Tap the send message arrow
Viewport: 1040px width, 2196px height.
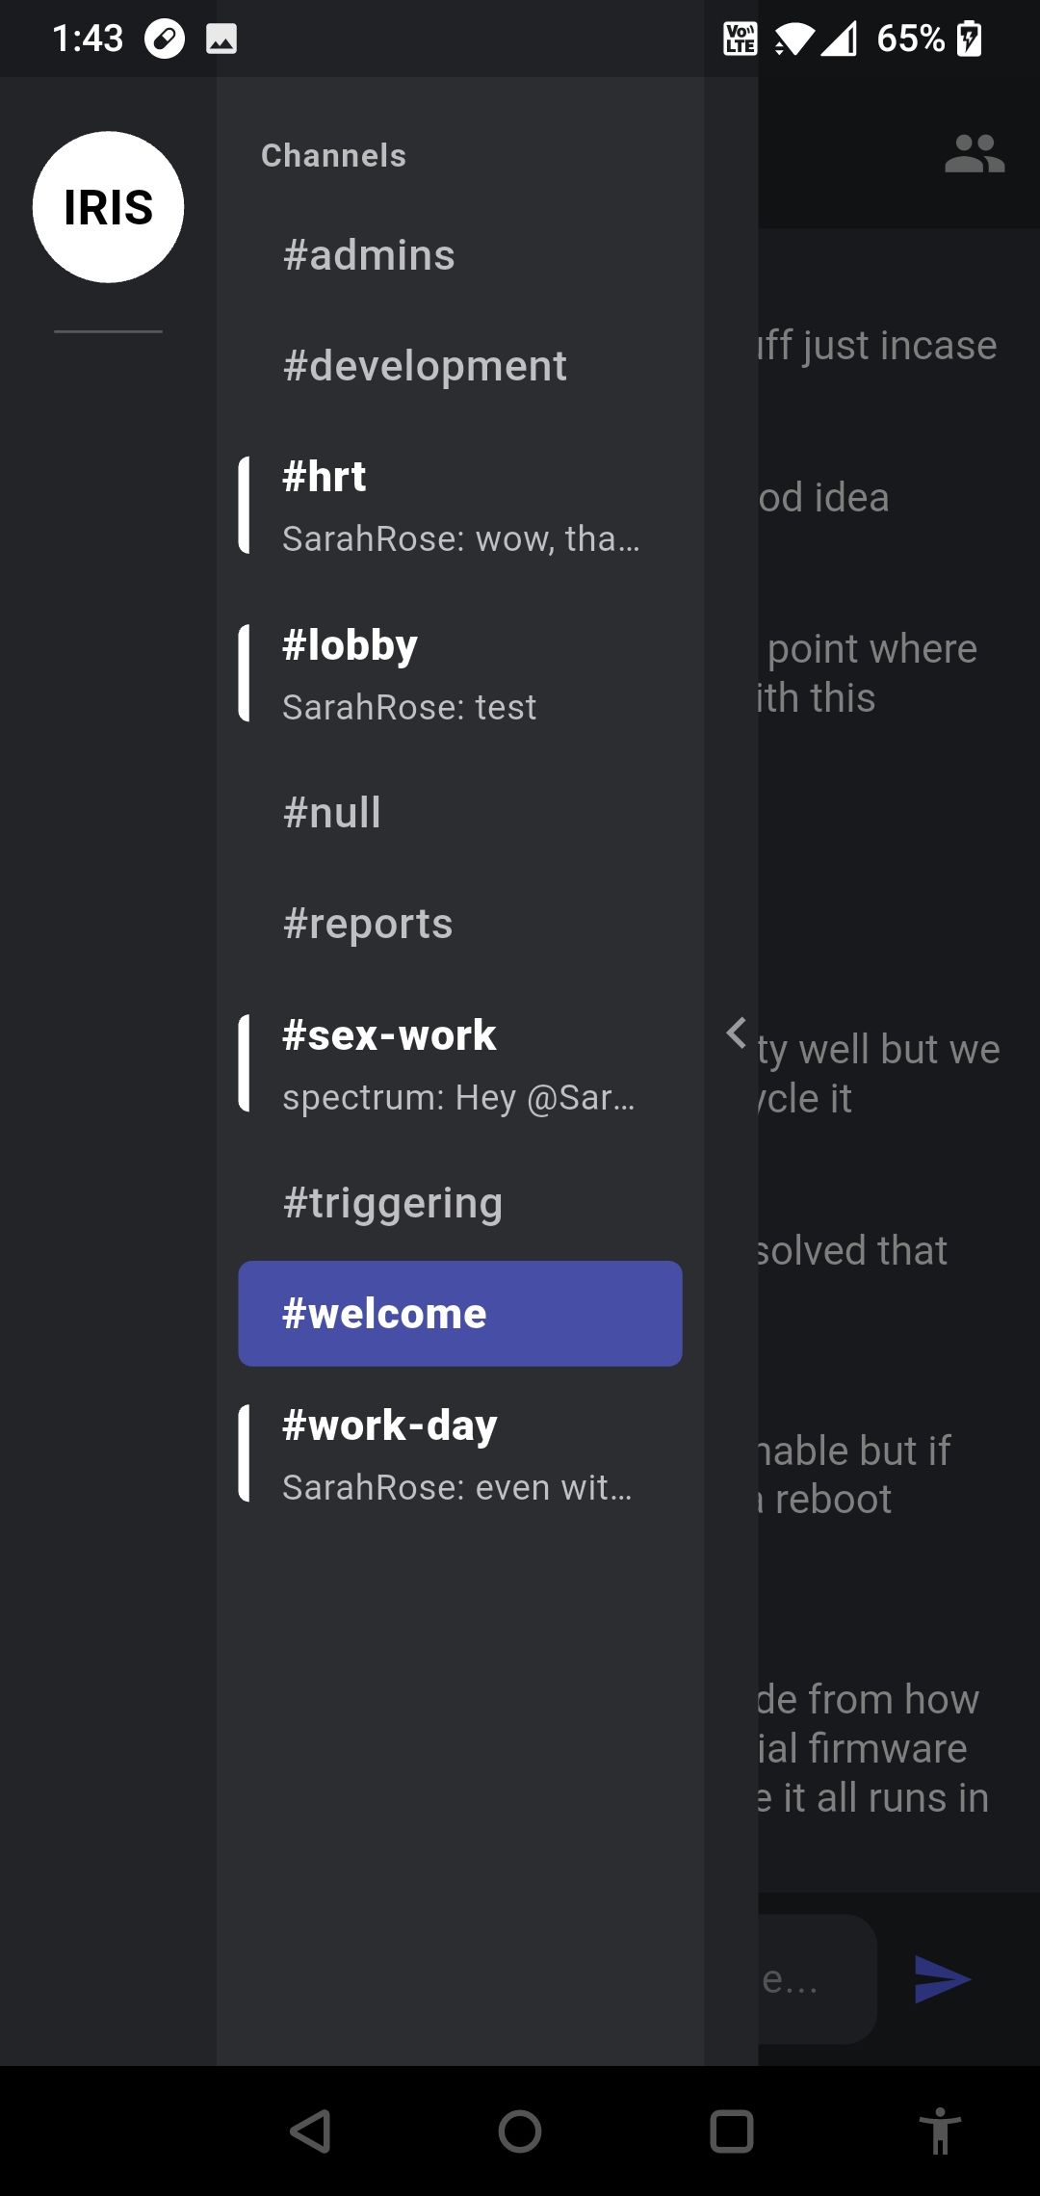(942, 1979)
